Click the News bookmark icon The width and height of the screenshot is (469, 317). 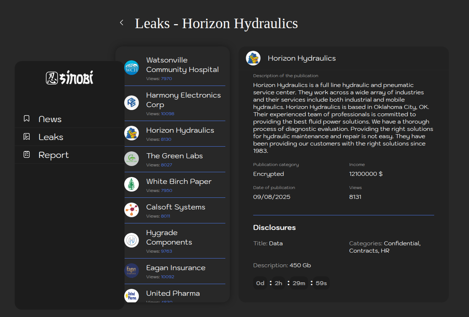[x=27, y=119]
